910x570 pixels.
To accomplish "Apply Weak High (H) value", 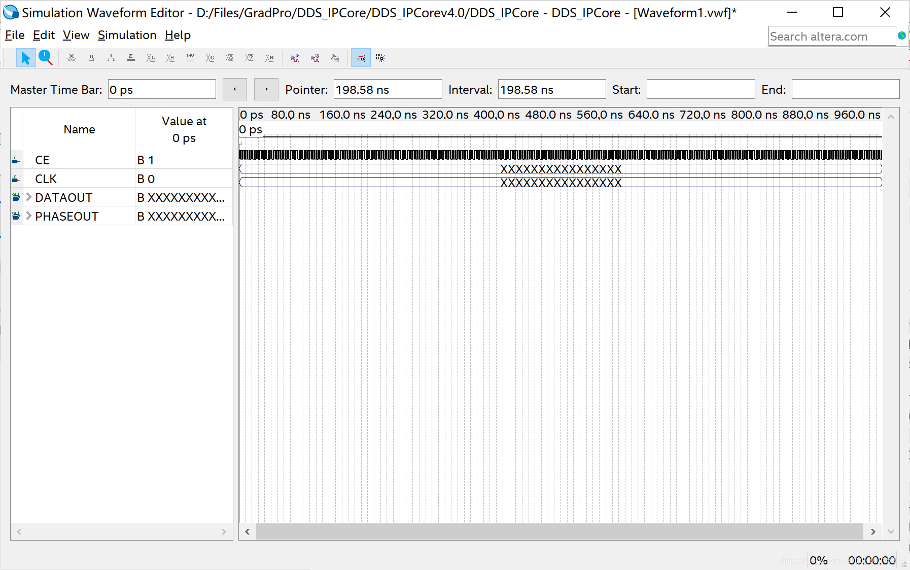I will pyautogui.click(x=170, y=58).
